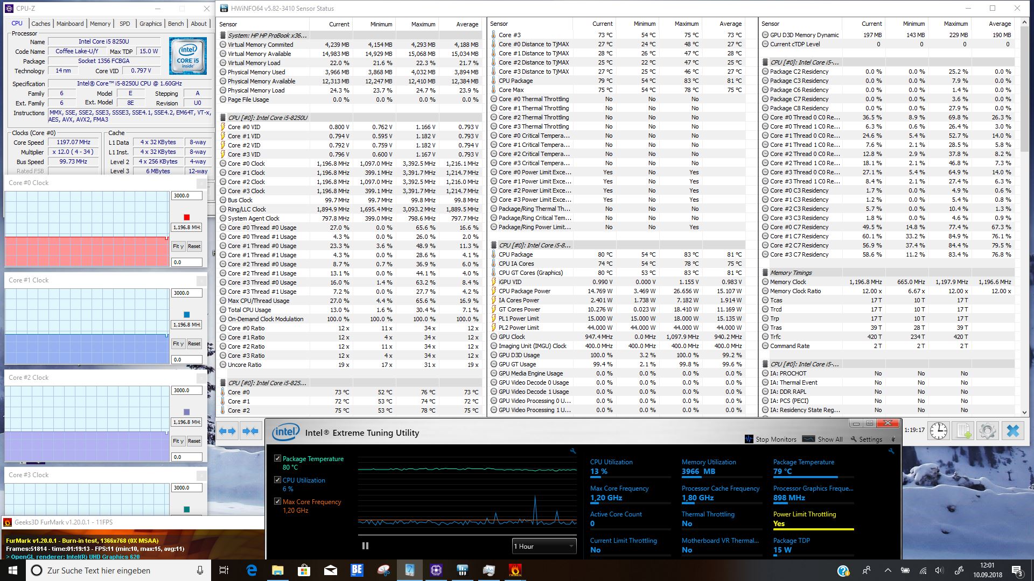1034x581 pixels.
Task: Click the wrench icon above graph
Action: pyautogui.click(x=573, y=451)
